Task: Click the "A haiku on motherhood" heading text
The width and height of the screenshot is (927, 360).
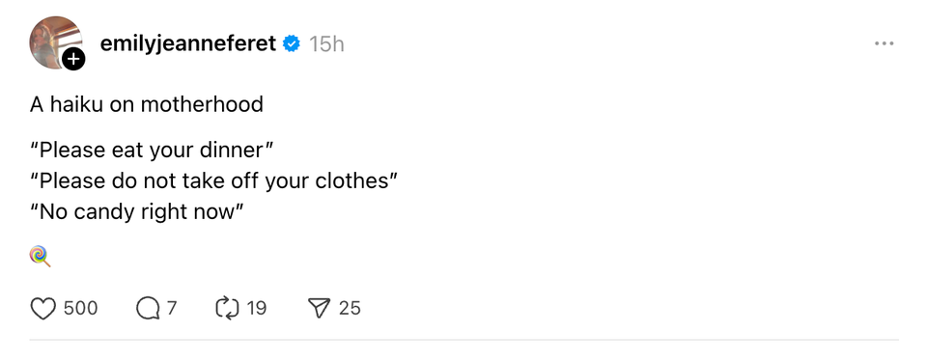Action: coord(147,104)
